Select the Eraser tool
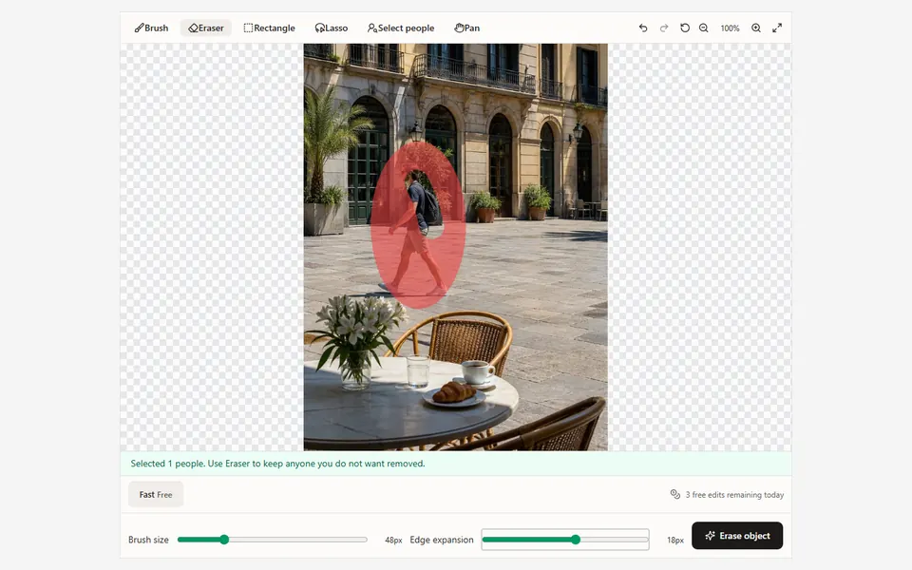Viewport: 912px width, 570px height. point(206,28)
